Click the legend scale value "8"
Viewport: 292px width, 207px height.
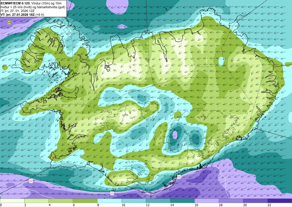[98, 205]
